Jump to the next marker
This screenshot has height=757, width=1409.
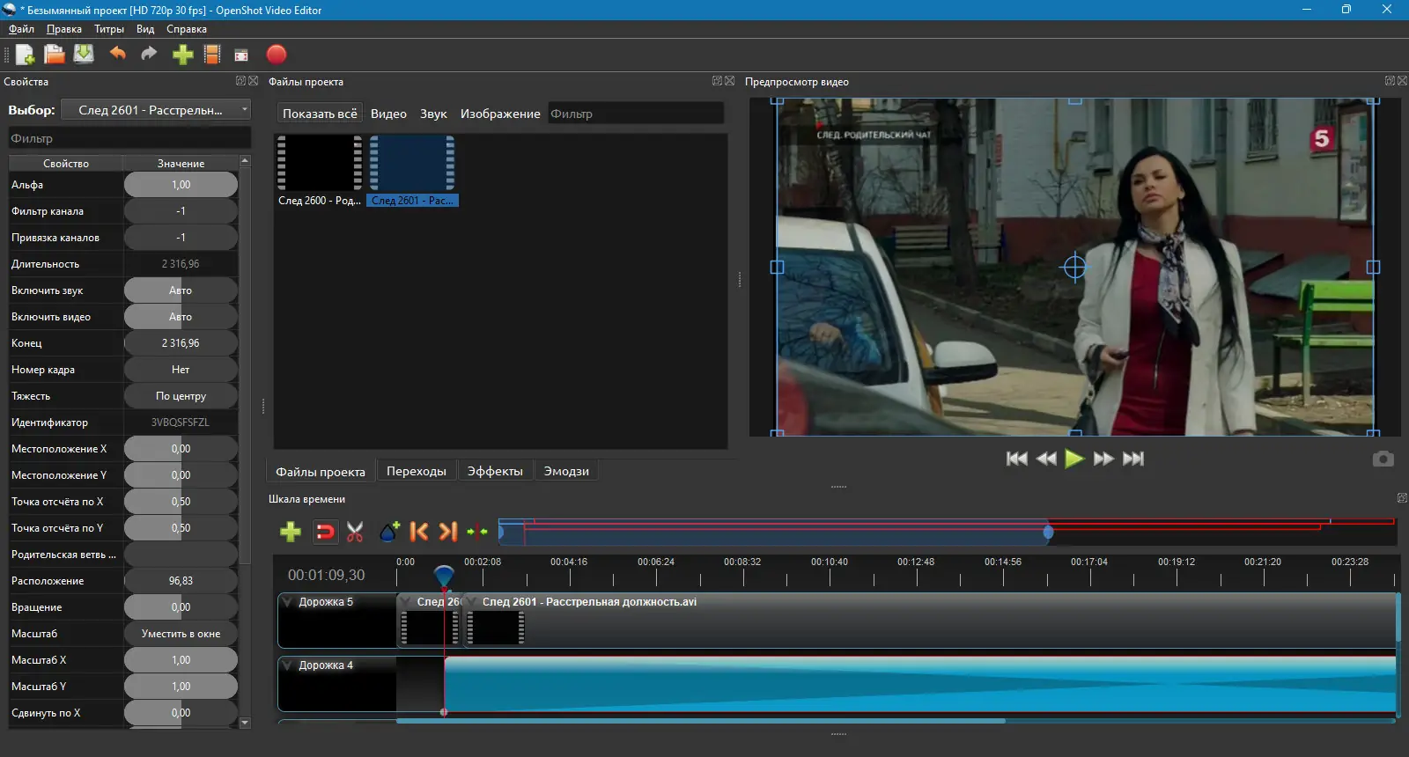448,532
